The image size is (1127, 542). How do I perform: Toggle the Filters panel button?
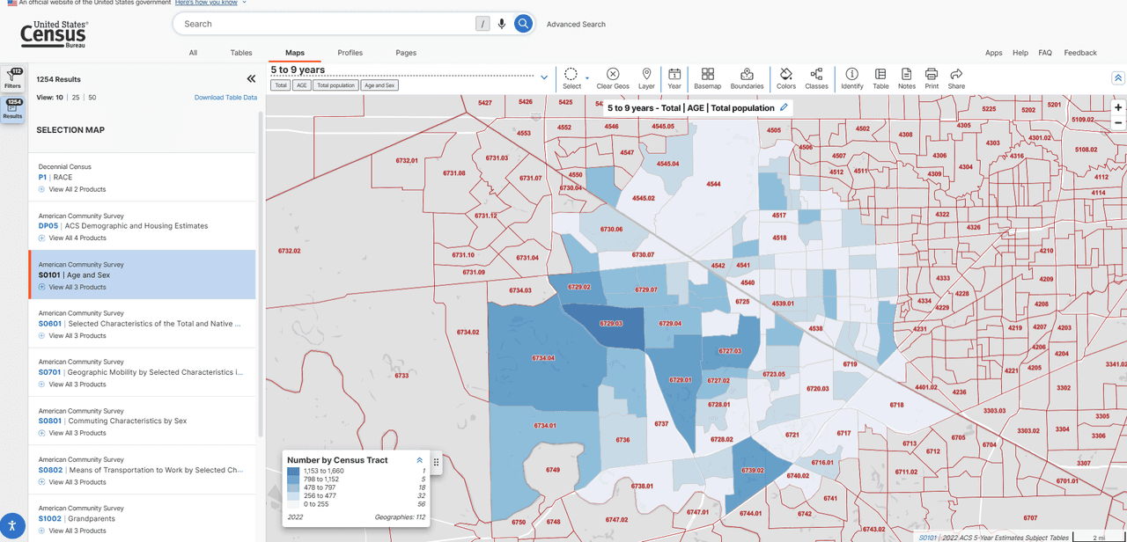(13, 78)
